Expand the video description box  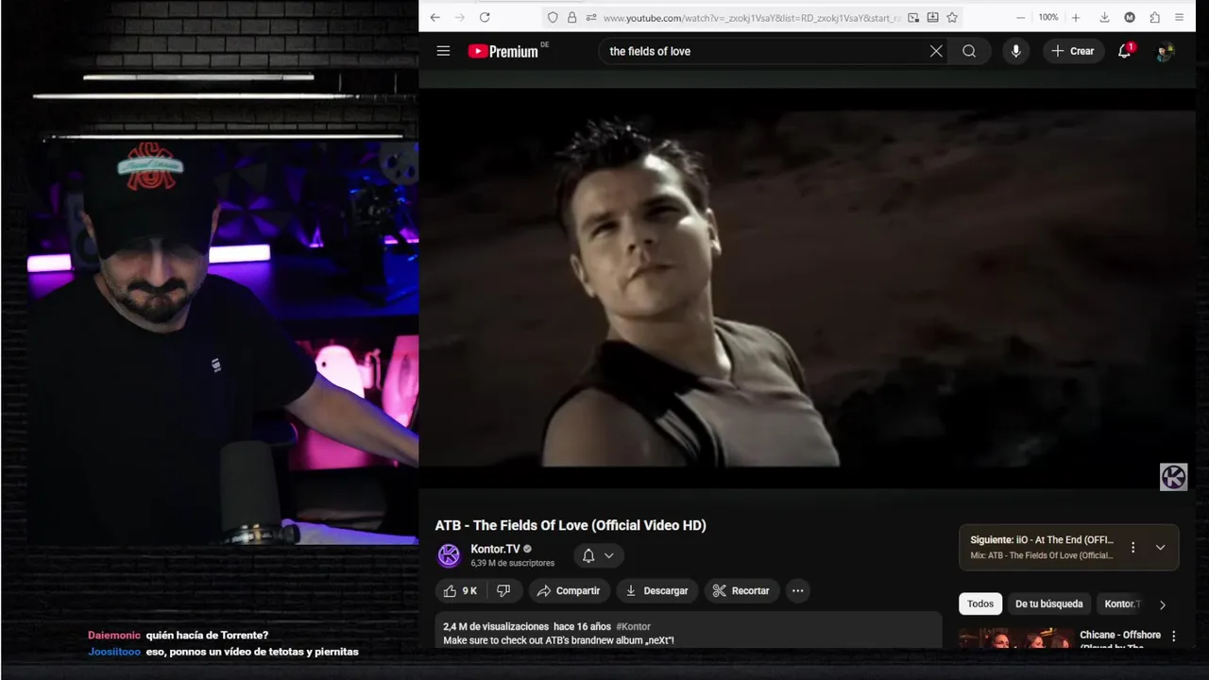coord(689,631)
